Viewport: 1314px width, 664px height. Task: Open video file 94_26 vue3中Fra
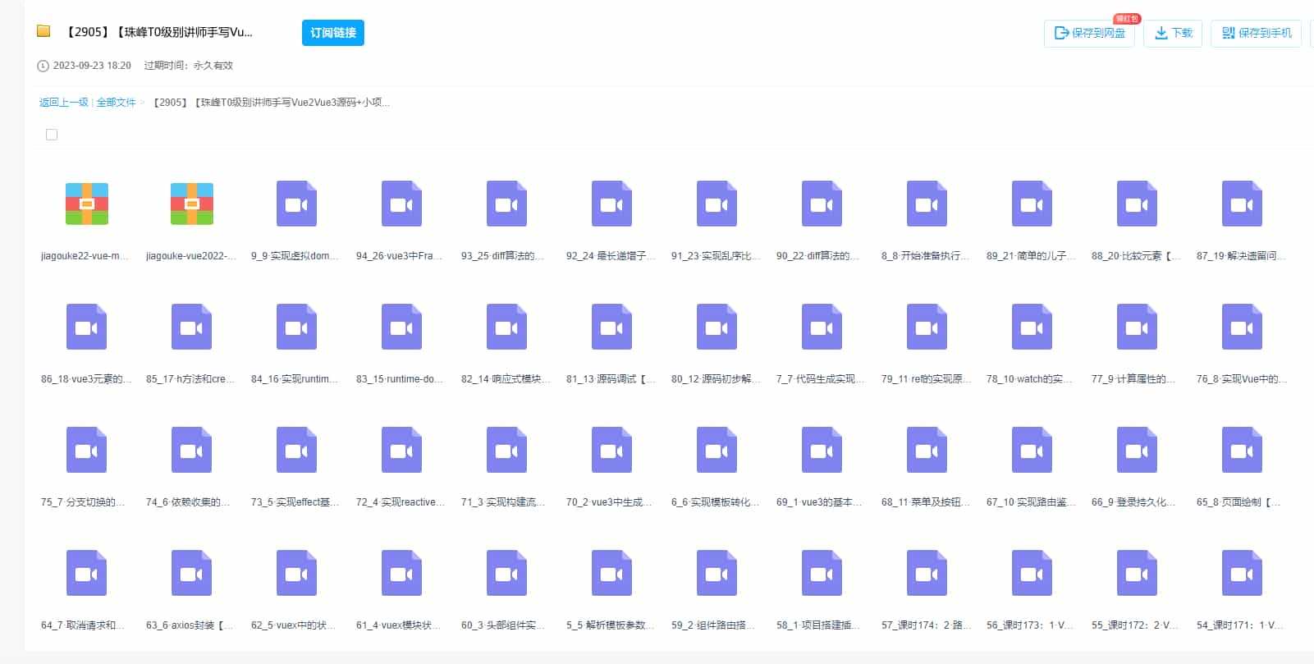pos(402,204)
